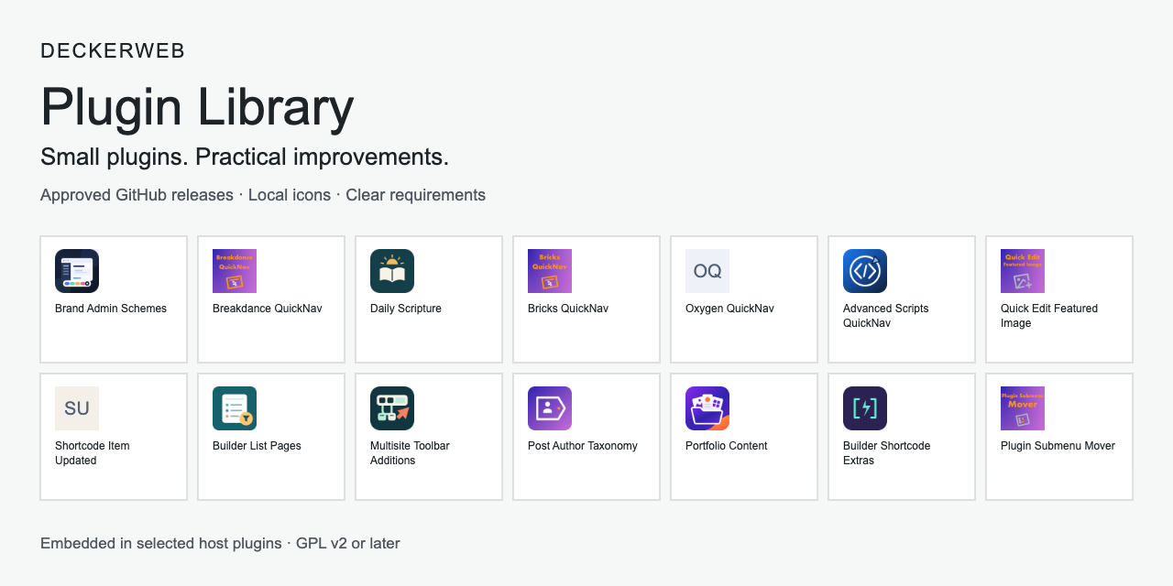Select the SU placeholder icon
The height and width of the screenshot is (586, 1173).
(x=77, y=408)
